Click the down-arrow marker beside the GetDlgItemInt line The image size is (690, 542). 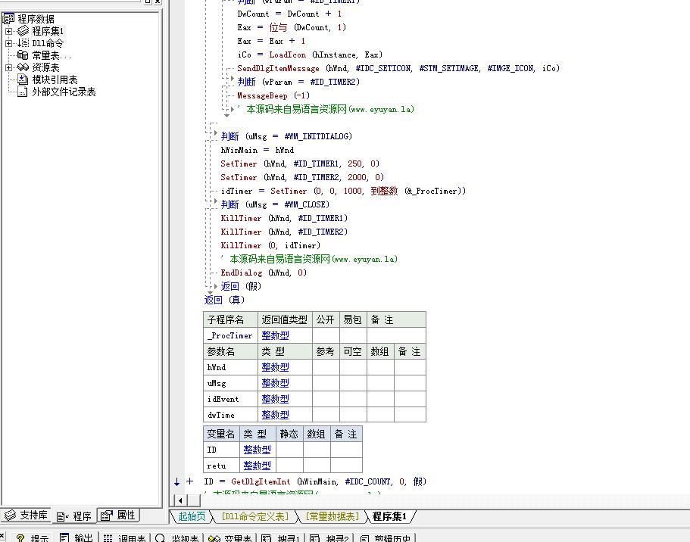177,481
